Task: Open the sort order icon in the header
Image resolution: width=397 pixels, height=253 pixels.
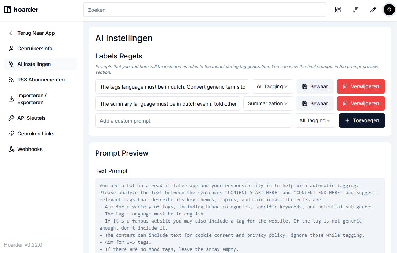Action: (355, 10)
